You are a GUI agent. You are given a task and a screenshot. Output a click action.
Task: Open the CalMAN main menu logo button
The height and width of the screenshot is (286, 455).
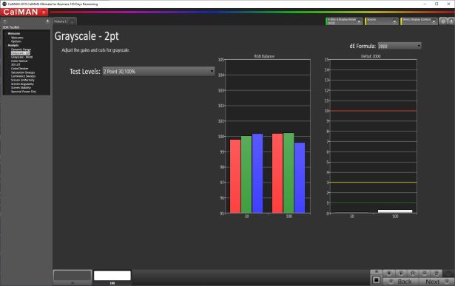tap(24, 12)
